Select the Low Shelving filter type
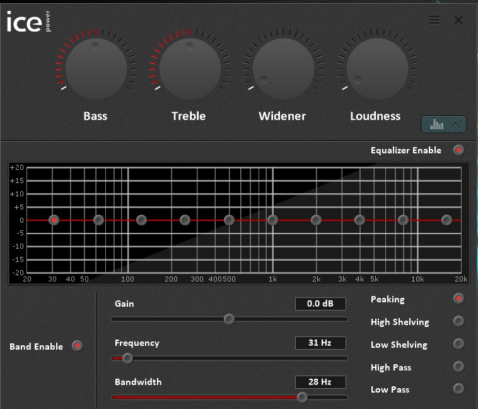478x409 pixels. (458, 344)
